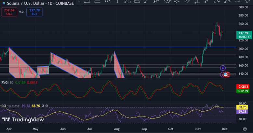Viewport: 253px width, 133px height.
Task: Click 220.00 on the price axis
Action: [x=243, y=40]
